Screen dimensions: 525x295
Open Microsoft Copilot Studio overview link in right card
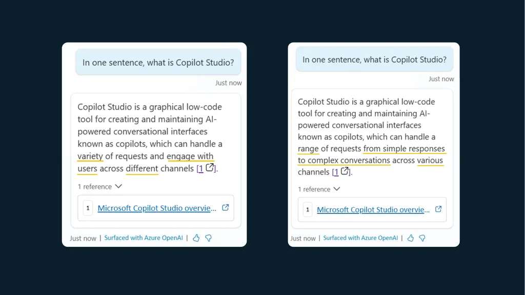(x=373, y=210)
